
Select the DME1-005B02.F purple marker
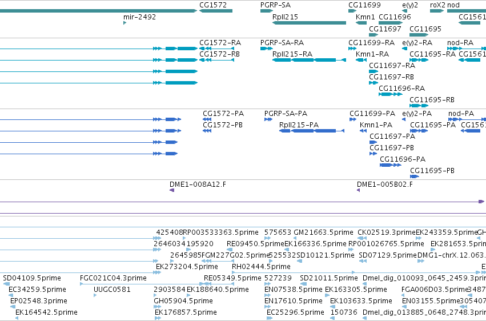358,191
